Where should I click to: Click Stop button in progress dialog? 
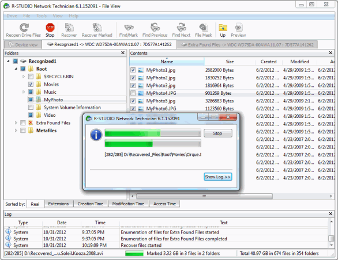(x=217, y=133)
